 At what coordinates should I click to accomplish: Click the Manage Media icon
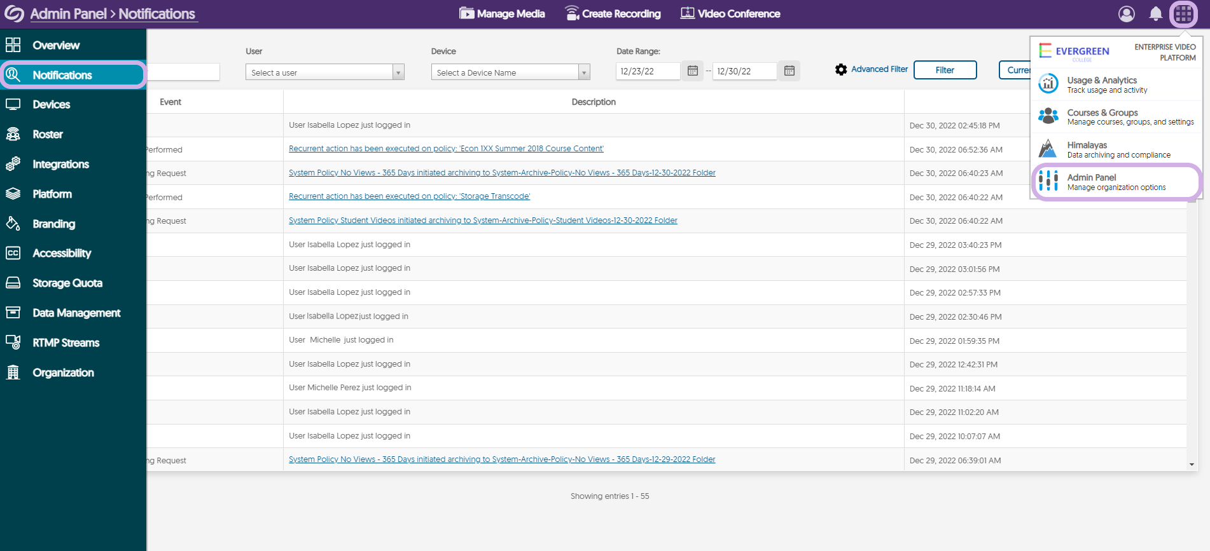tap(467, 13)
